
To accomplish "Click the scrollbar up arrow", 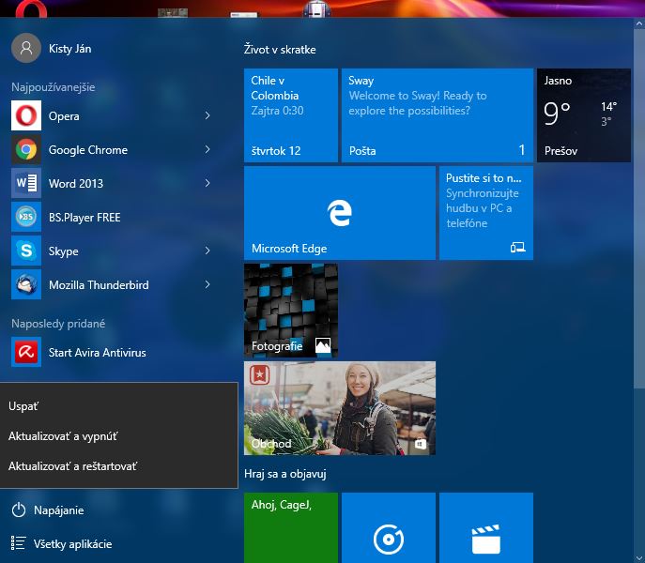I will click(639, 23).
